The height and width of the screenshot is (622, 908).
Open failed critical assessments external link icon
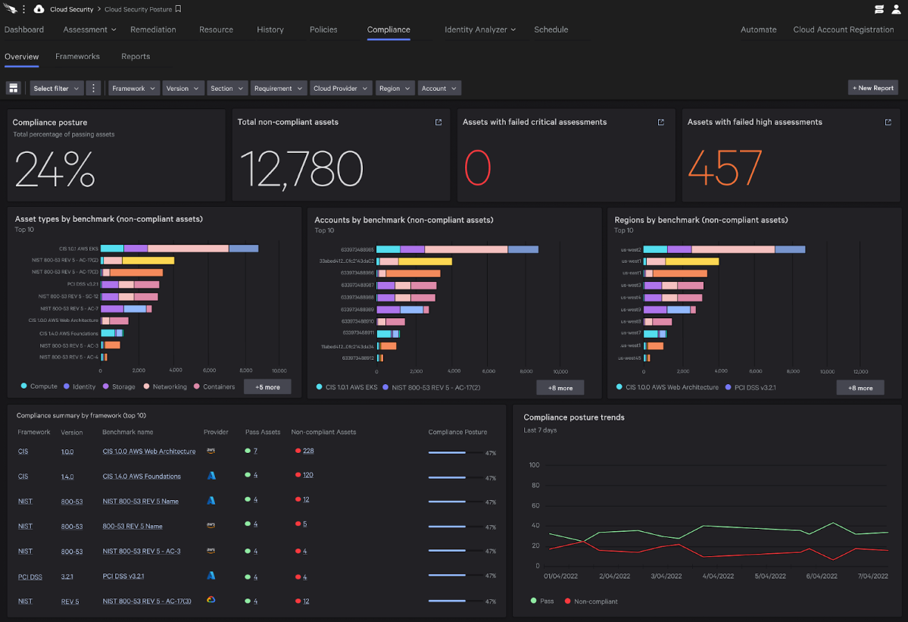661,122
